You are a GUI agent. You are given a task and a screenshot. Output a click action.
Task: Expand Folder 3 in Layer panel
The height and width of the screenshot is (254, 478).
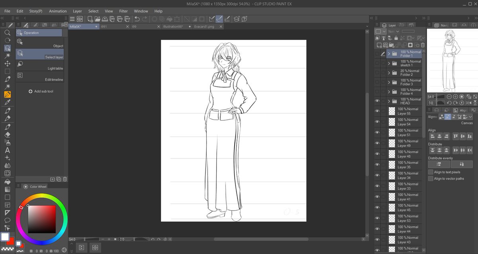(389, 82)
